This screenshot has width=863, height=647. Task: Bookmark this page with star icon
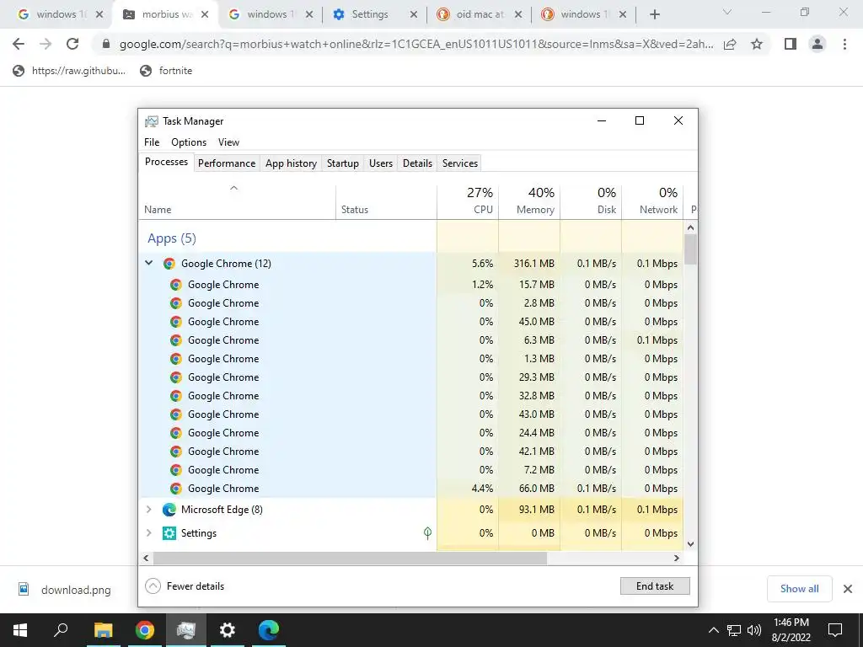click(757, 44)
